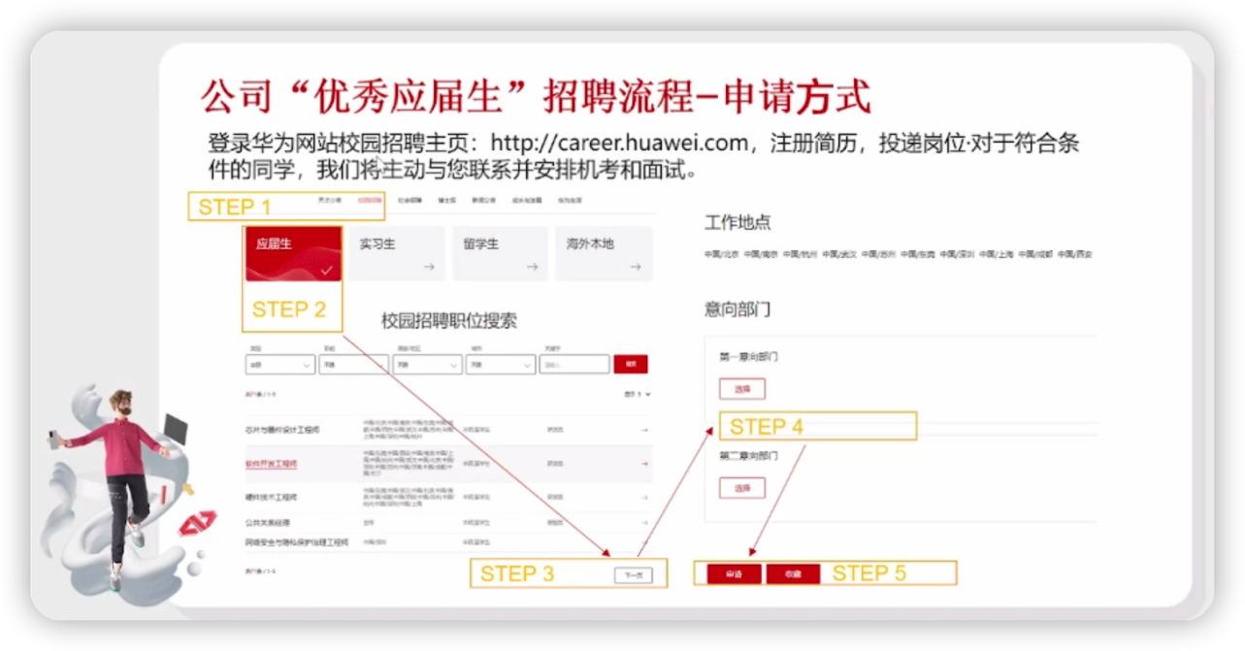This screenshot has height=651, width=1245.
Task: Click the red arrow on the 软件开发工程师 row
Action: (644, 464)
